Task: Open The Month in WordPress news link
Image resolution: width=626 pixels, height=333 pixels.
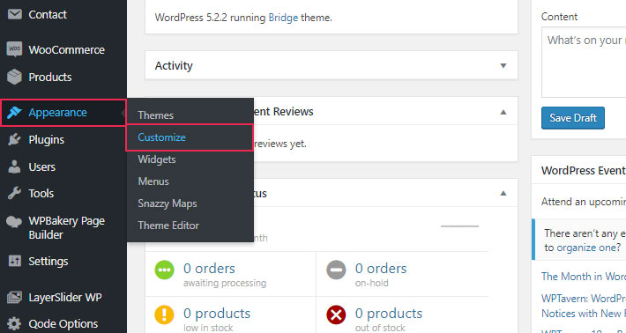Action: point(584,277)
